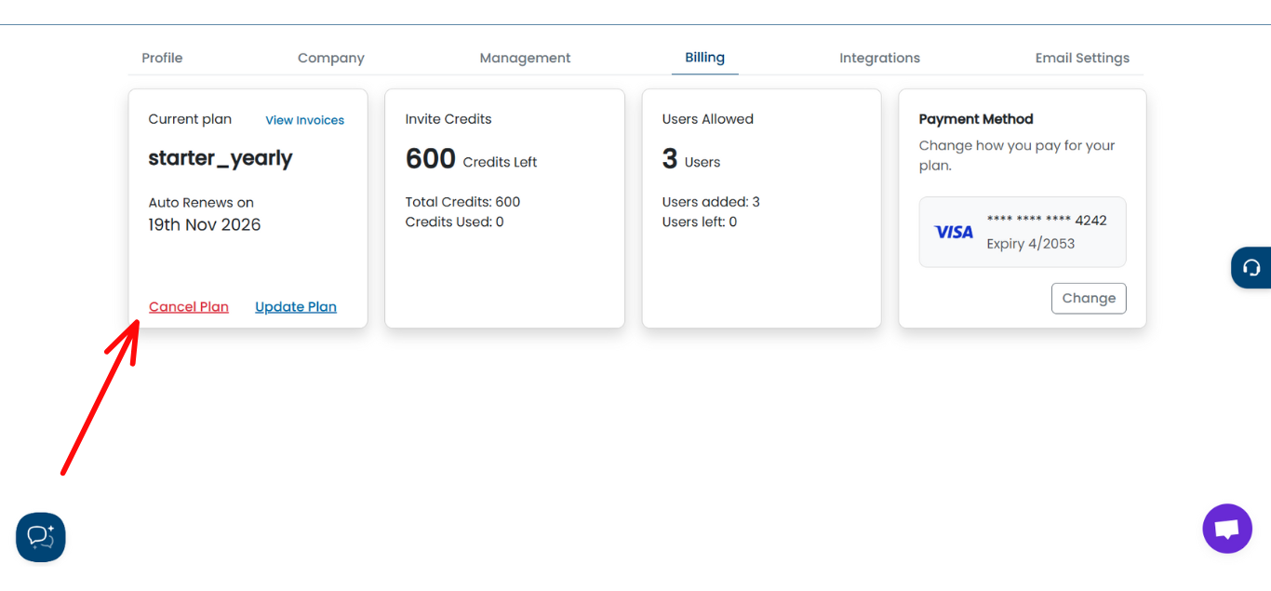Screen dimensions: 1271x591
Task: Click the Auto Renews on label
Action: (201, 203)
